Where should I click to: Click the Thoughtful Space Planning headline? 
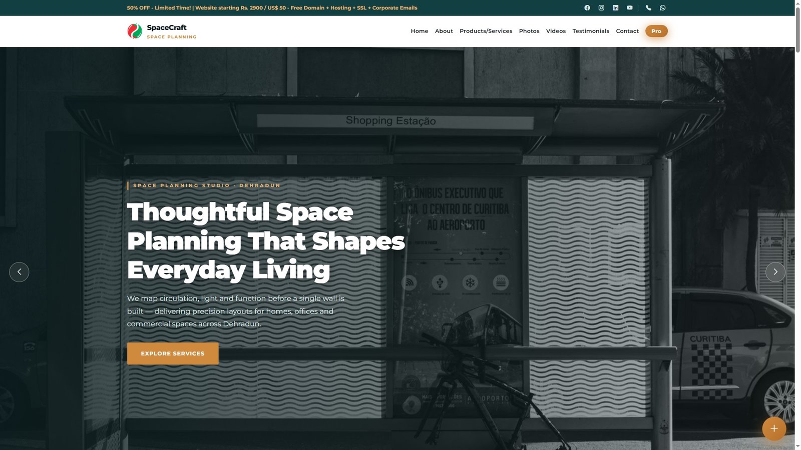pyautogui.click(x=265, y=241)
